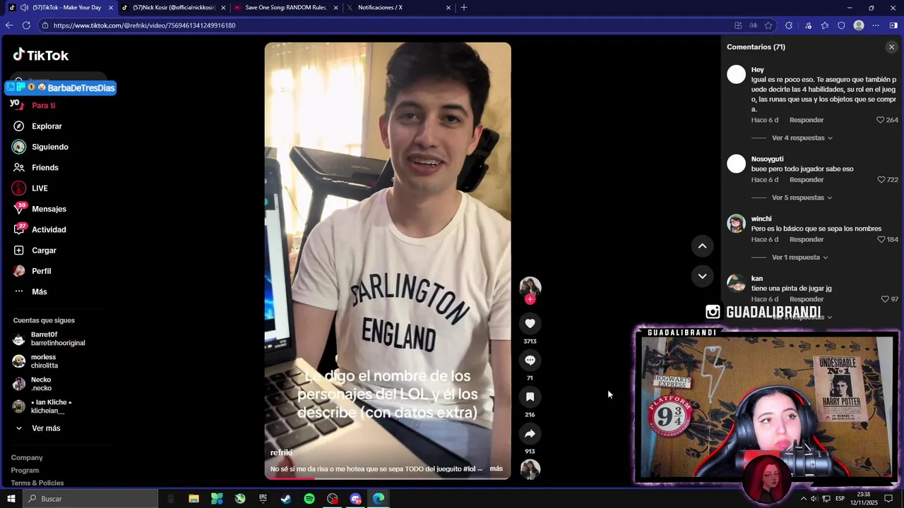Expand Ver 4 respuestas under Hey

coord(802,138)
